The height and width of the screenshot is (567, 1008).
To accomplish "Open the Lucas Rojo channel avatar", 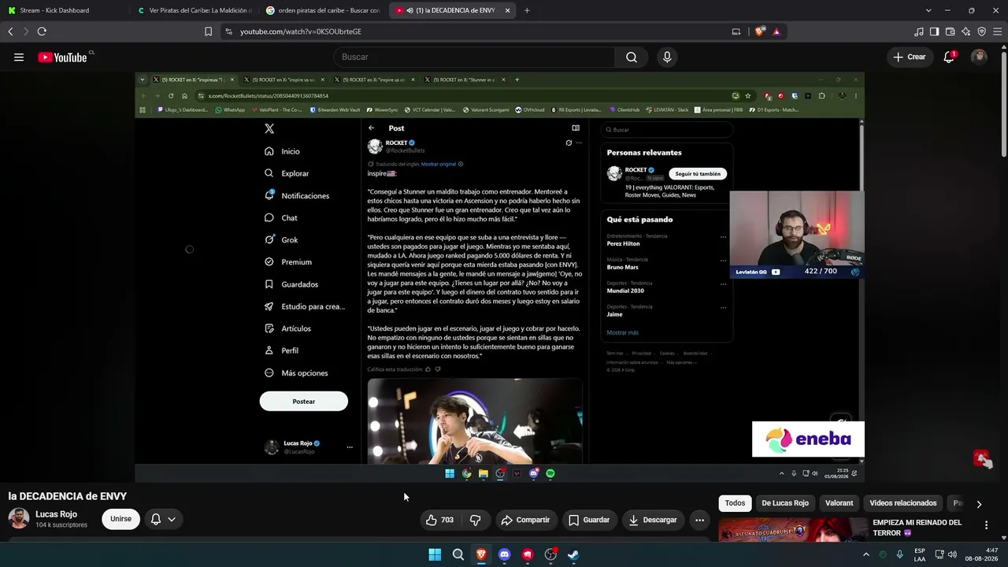I will [19, 518].
